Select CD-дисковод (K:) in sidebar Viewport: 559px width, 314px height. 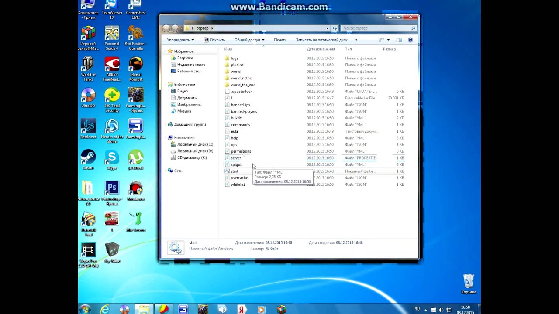pyautogui.click(x=192, y=157)
